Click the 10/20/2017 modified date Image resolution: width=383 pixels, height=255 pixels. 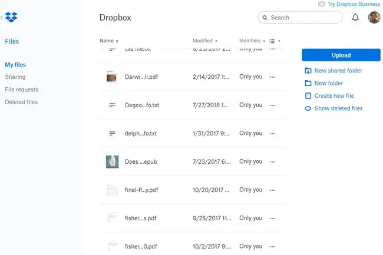click(x=211, y=190)
